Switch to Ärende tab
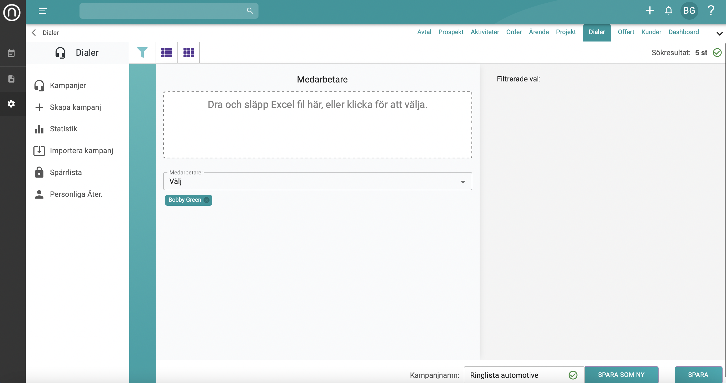Screen dimensions: 726x383 coord(539,32)
